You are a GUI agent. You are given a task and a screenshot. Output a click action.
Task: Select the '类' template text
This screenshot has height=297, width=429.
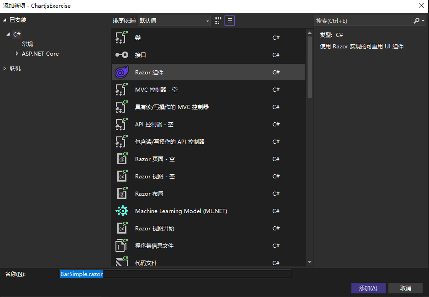138,38
